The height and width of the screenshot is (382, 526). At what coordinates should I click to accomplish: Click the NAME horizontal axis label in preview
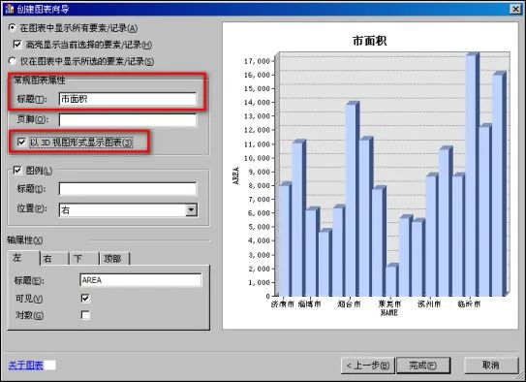click(389, 312)
